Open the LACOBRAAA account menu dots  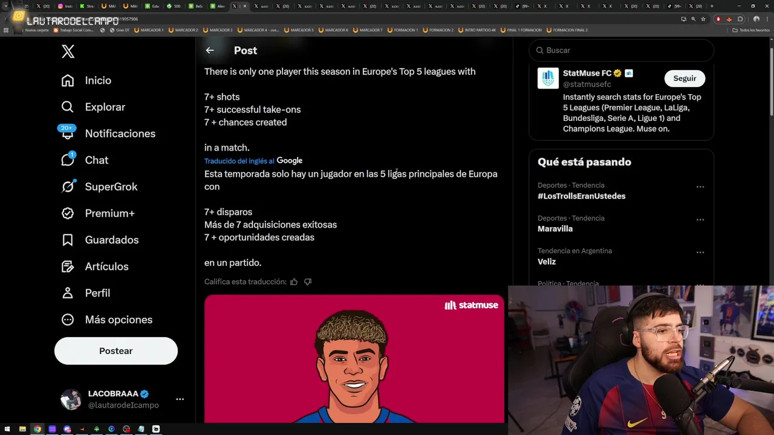[x=180, y=399]
